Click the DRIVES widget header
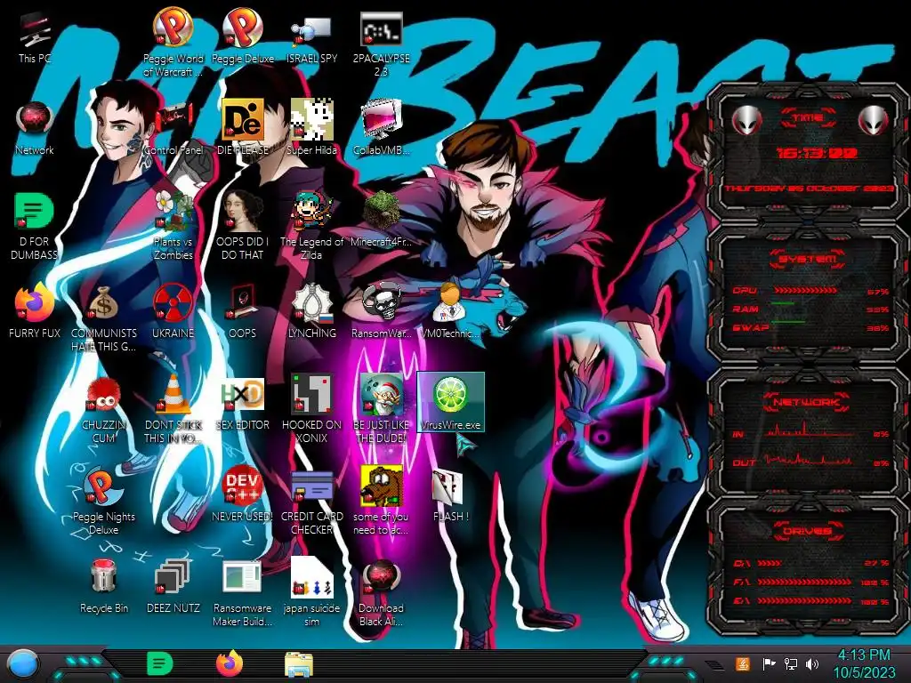This screenshot has height=683, width=911. tap(808, 531)
